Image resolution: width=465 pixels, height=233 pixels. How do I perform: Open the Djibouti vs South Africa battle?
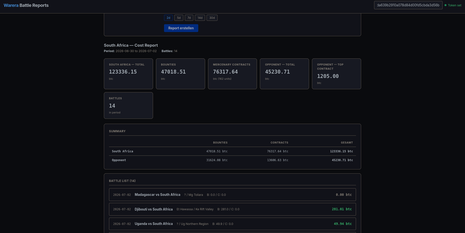pyautogui.click(x=232, y=209)
